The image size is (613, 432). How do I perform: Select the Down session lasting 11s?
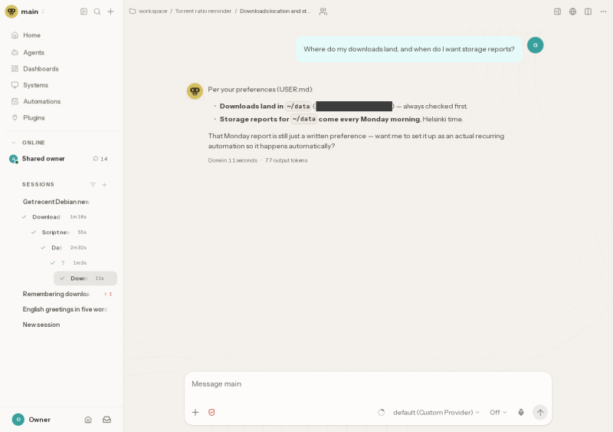tap(85, 279)
